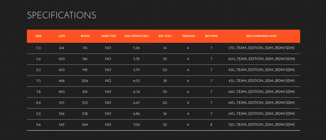Select sail weight 6,34 cell
The height and width of the screenshot is (140, 326).
[x=136, y=92]
